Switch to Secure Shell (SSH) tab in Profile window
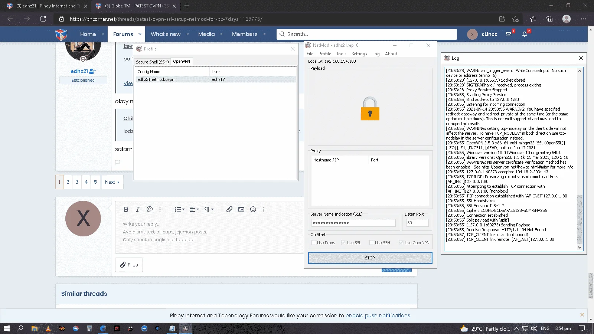The image size is (594, 334). [152, 62]
